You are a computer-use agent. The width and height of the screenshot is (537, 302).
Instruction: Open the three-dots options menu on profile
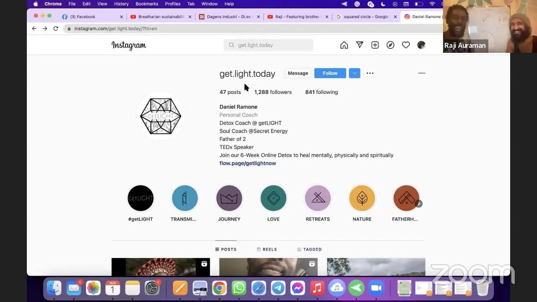pyautogui.click(x=370, y=73)
